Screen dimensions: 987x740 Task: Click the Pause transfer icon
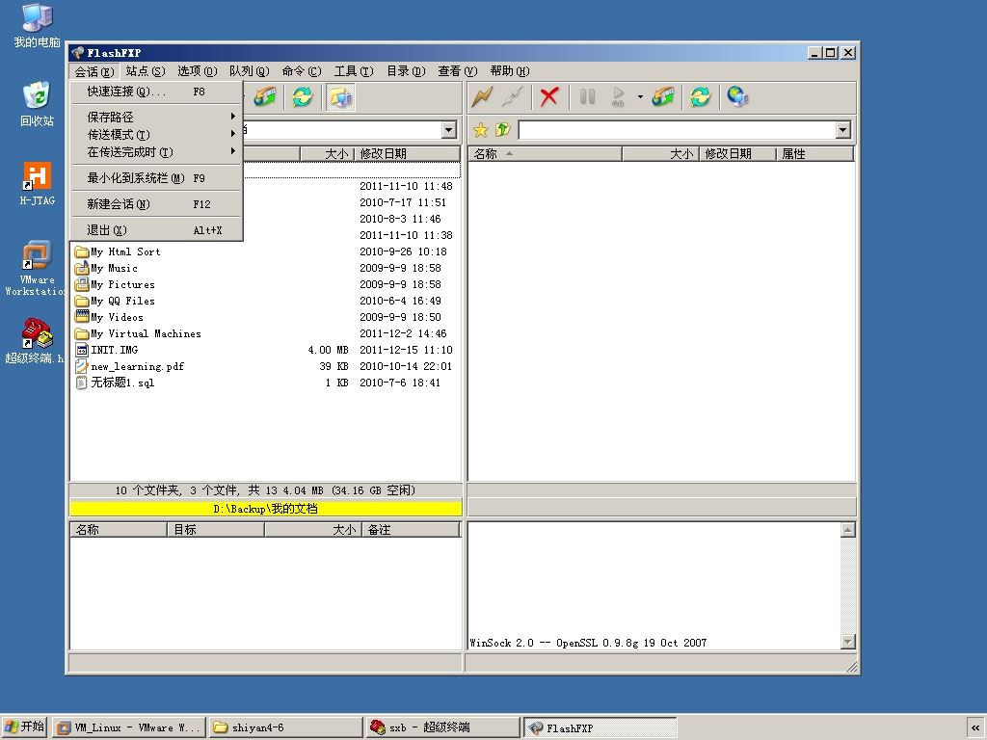click(587, 97)
